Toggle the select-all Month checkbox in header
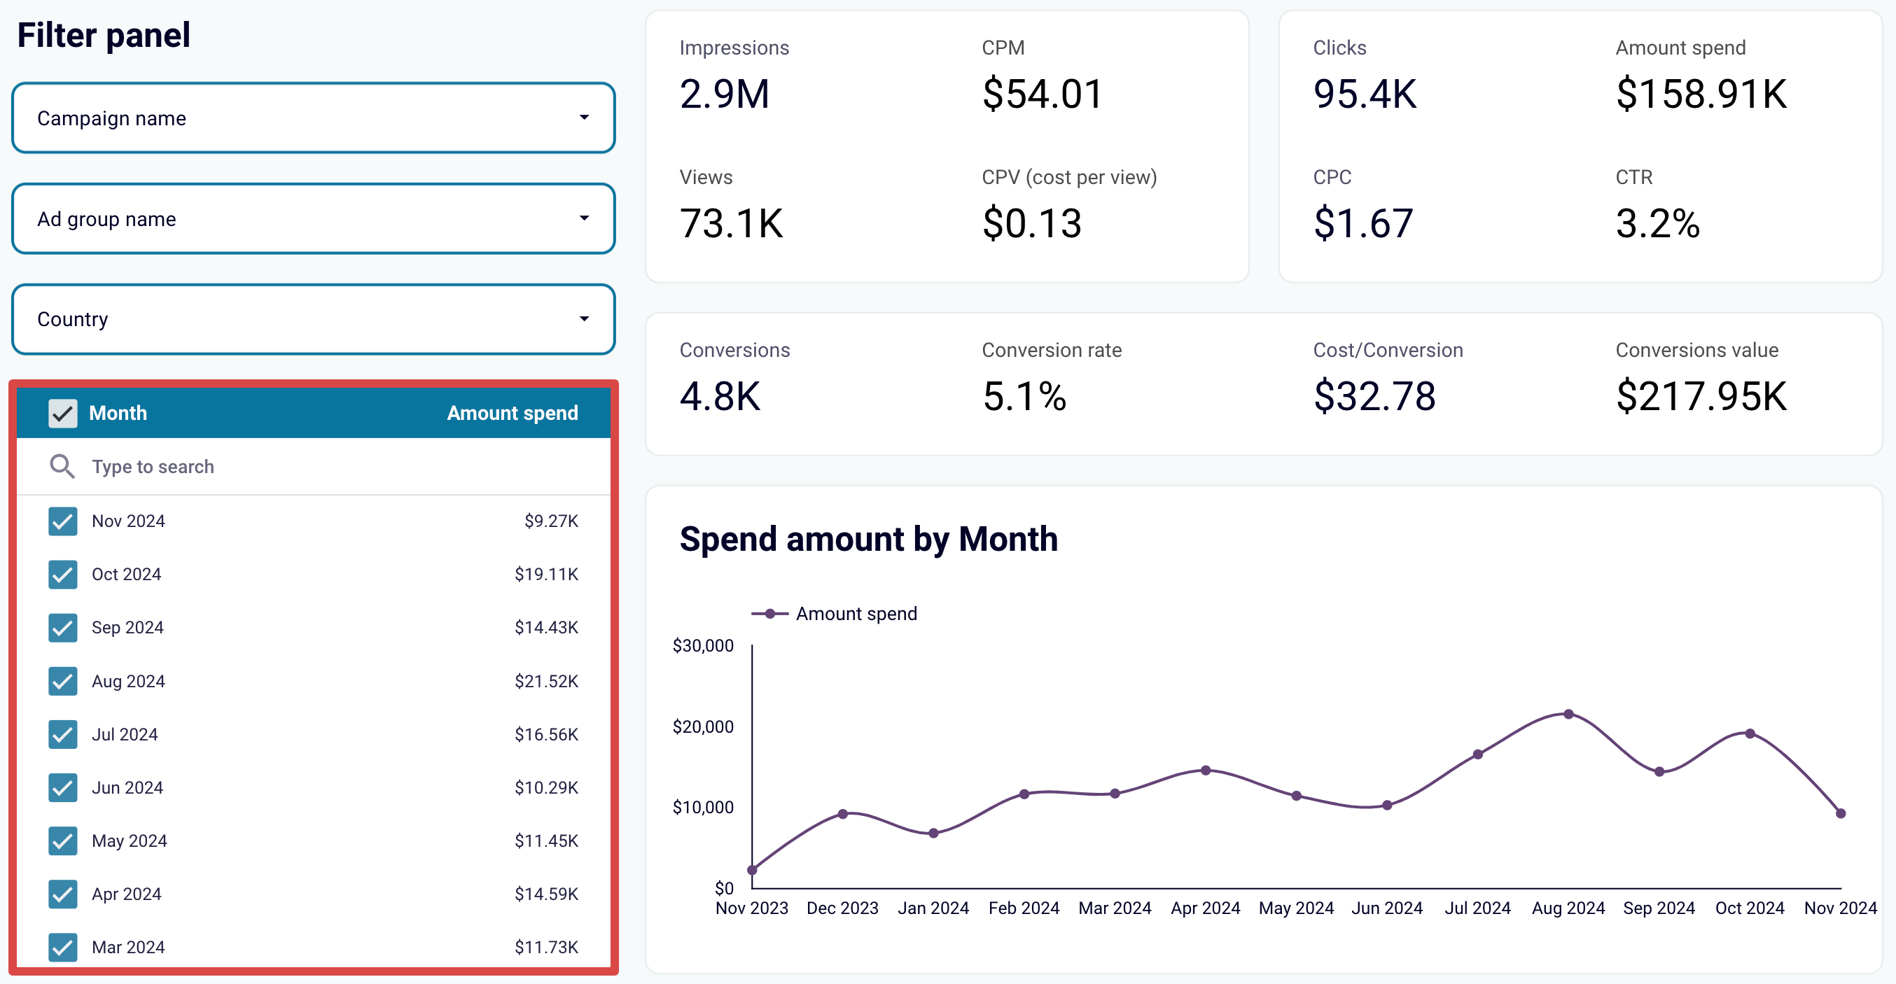This screenshot has height=984, width=1896. coord(62,414)
